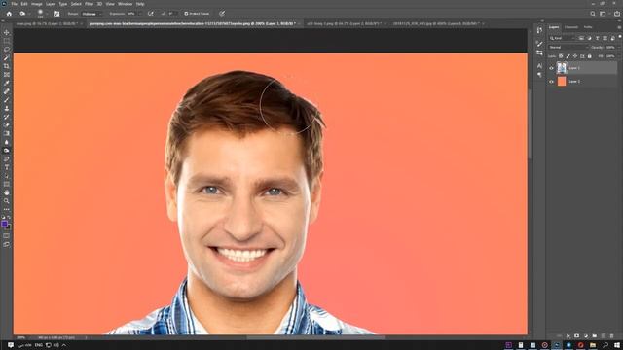The height and width of the screenshot is (350, 623).
Task: Toggle lock all padlock icon
Action: (590, 56)
